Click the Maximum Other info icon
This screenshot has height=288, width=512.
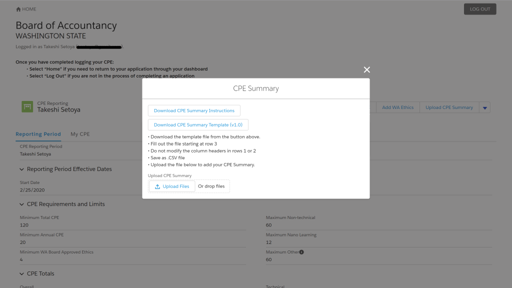[301, 252]
